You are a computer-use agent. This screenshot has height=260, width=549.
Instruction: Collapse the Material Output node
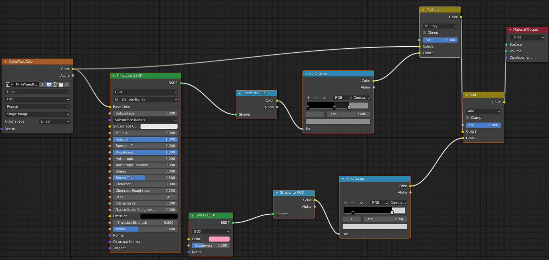(510, 30)
